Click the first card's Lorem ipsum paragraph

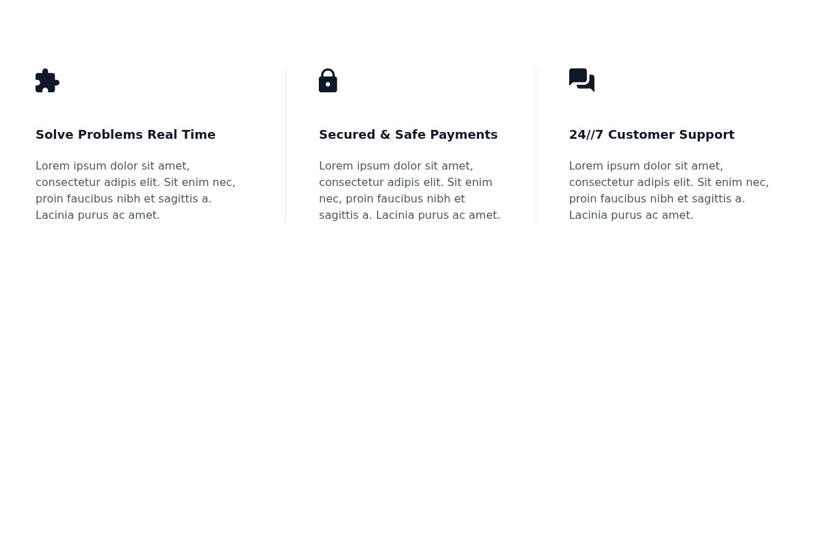coord(135,190)
